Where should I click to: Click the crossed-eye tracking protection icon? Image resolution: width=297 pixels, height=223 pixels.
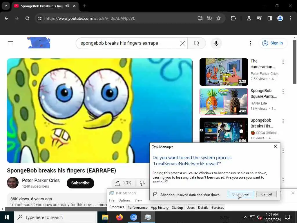[x=209, y=18]
